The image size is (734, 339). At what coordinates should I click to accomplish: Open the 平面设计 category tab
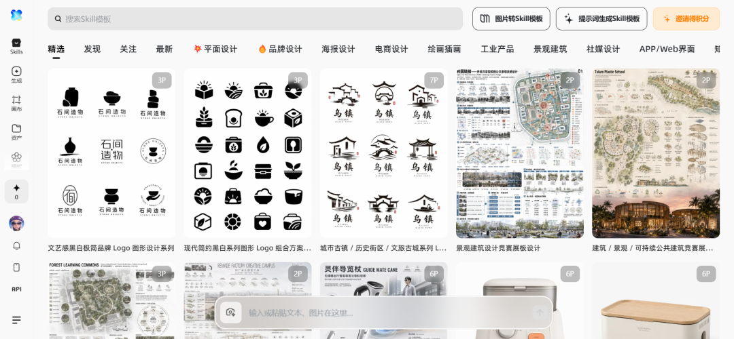pos(215,49)
